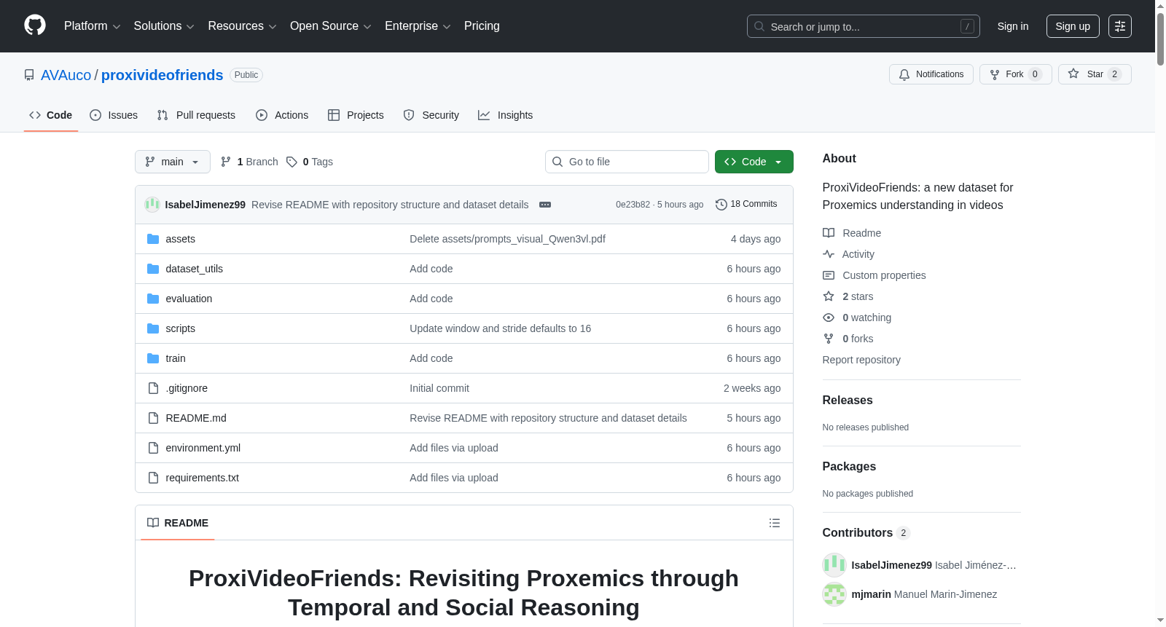
Task: Switch to the Issues tab
Action: click(114, 115)
